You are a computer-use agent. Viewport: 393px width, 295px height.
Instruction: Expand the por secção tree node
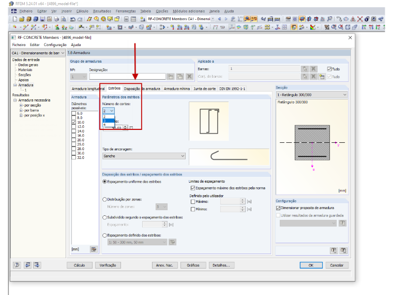click(x=21, y=106)
